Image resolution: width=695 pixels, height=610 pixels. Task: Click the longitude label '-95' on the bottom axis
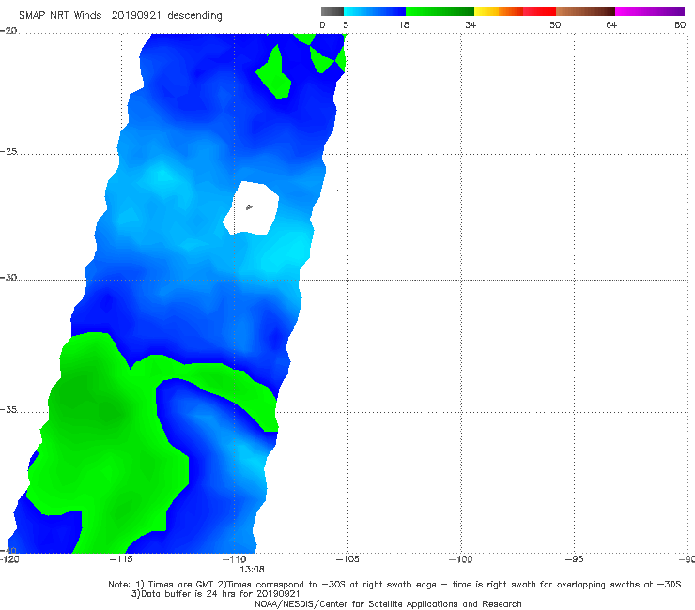click(x=574, y=559)
